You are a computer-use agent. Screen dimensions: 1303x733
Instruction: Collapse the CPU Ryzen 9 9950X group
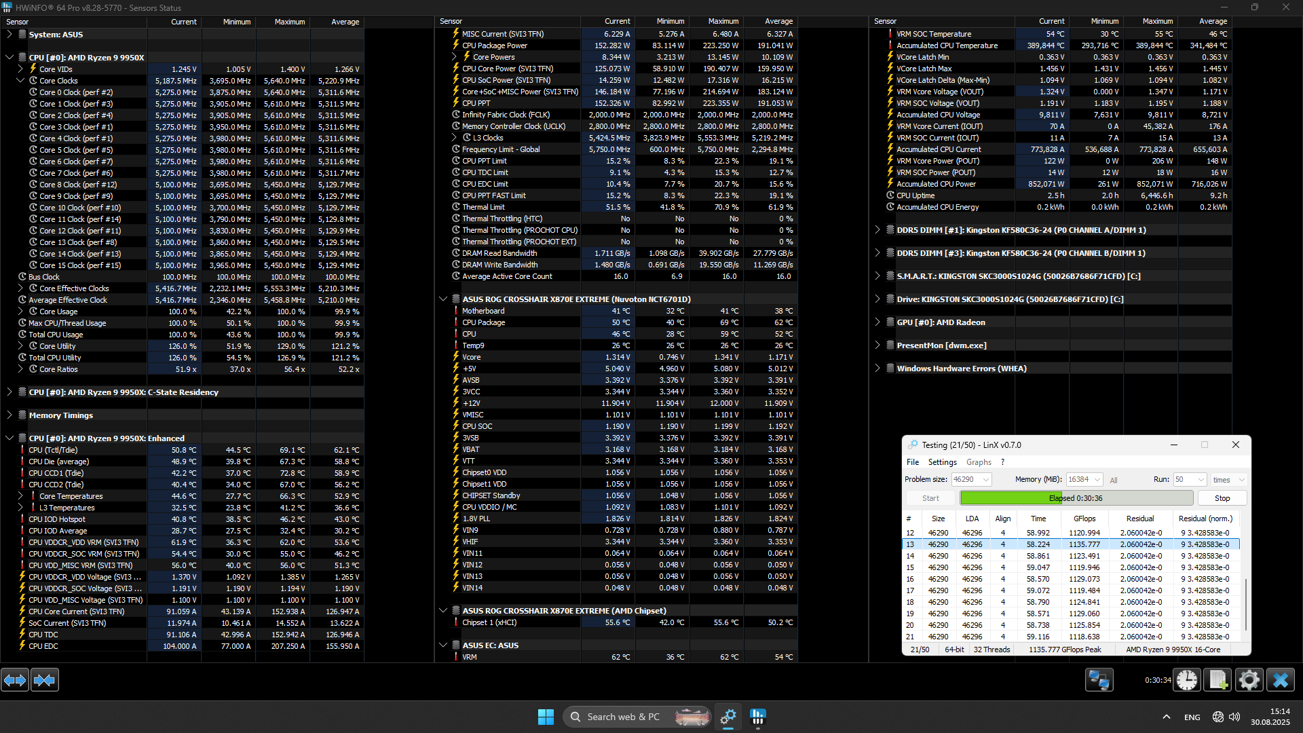[x=10, y=58]
